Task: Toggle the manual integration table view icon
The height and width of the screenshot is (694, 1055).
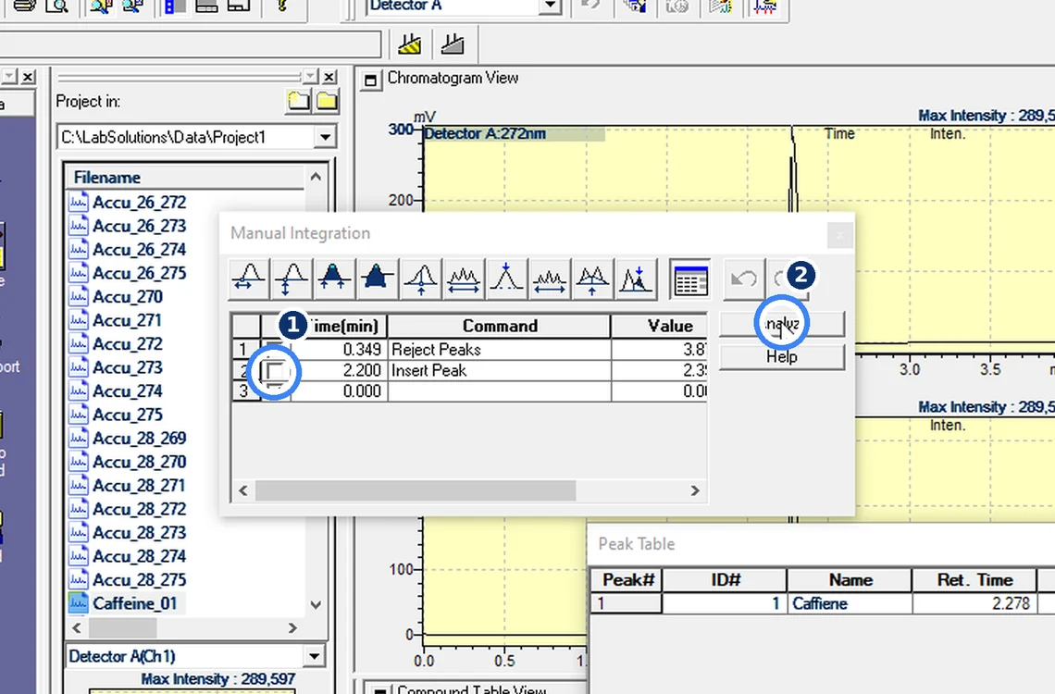Action: (x=690, y=279)
